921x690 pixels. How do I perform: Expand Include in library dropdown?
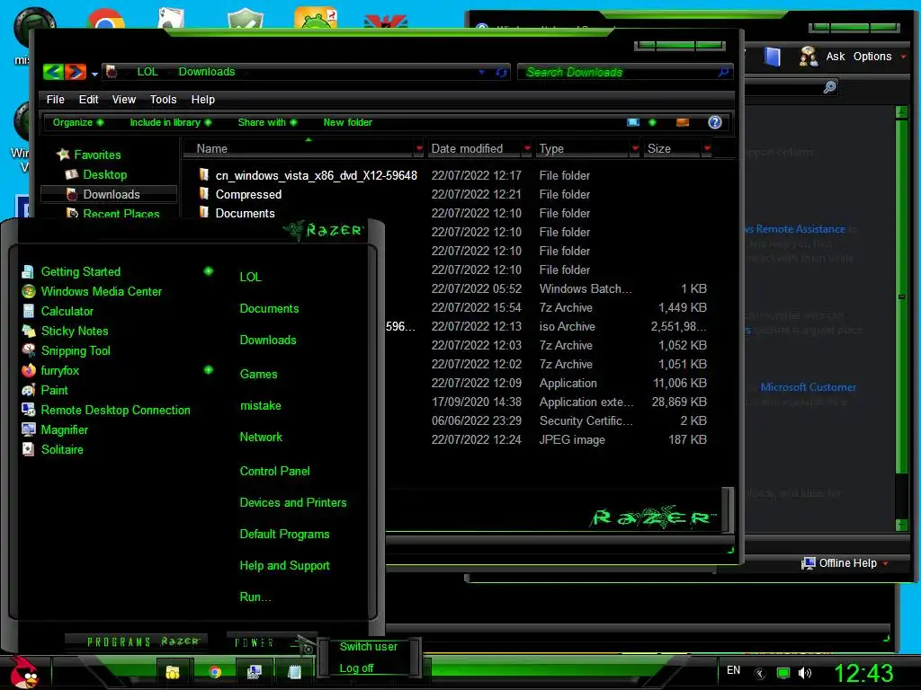170,122
